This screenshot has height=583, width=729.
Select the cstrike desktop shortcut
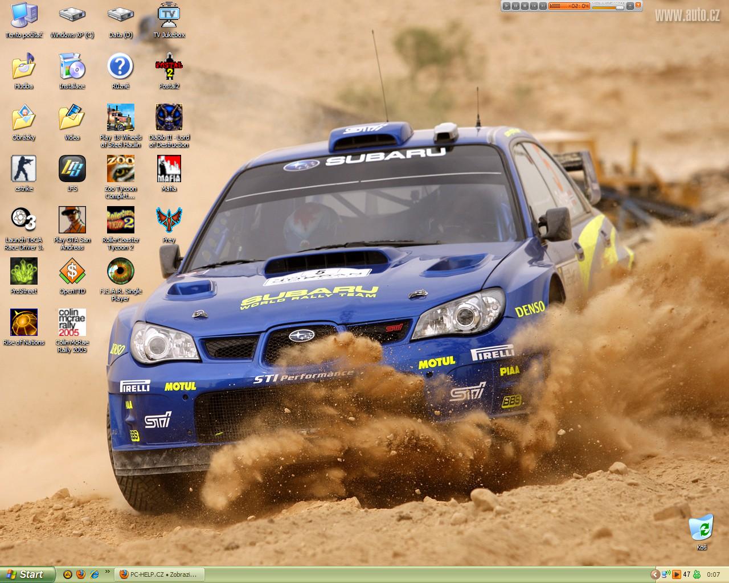pos(23,169)
